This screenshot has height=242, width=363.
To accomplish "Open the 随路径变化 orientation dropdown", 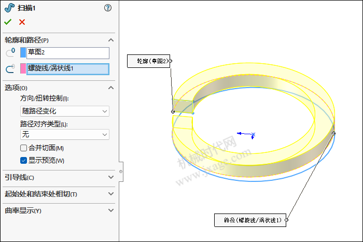I will (x=65, y=111).
